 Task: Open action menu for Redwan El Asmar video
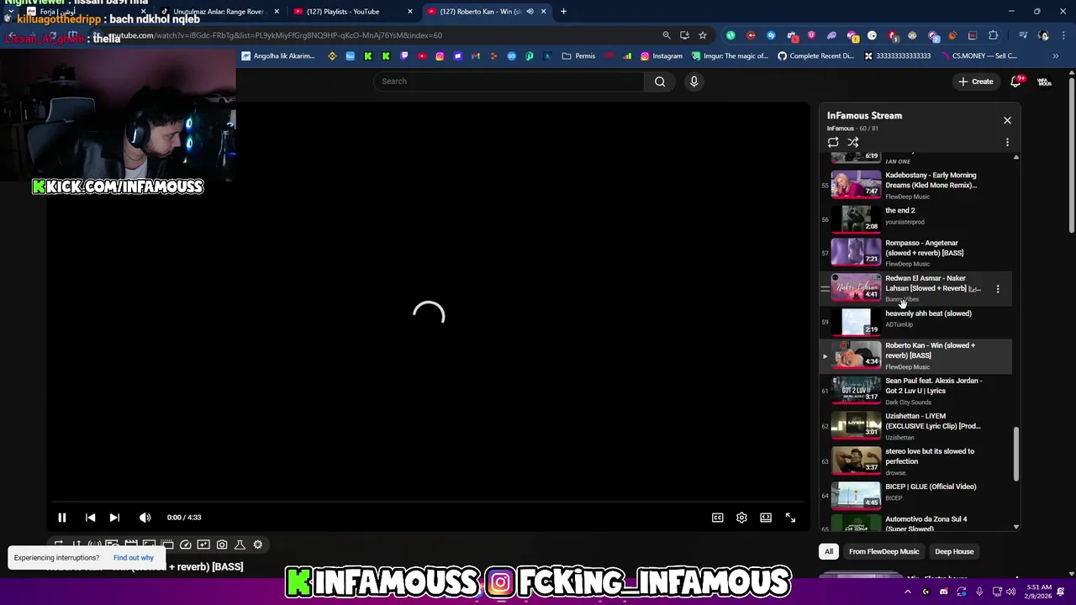[x=998, y=289]
